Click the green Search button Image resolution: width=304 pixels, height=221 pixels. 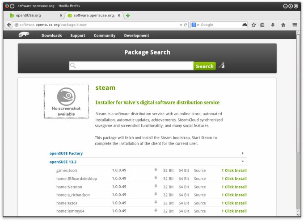point(205,66)
